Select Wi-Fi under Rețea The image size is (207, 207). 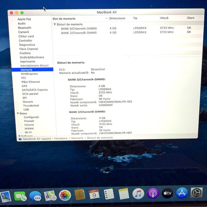pos(28,132)
